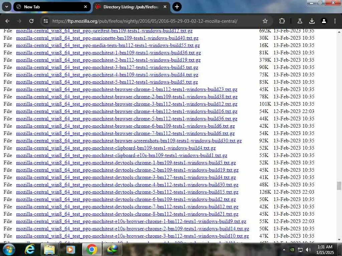Screen dimensions: 342x256
Task: Open Internet Download Manager taskbar icon
Action: click(x=112, y=249)
